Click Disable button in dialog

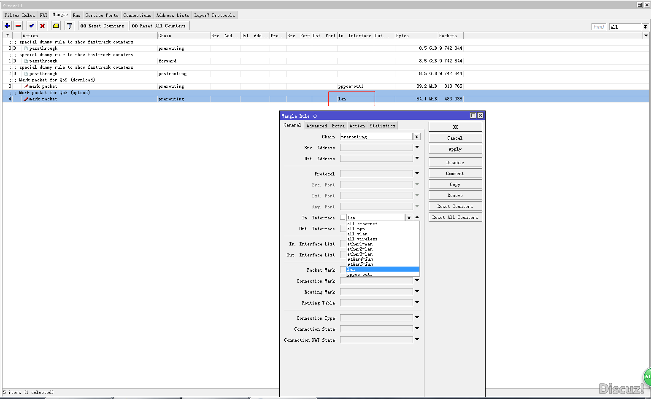[x=455, y=162]
